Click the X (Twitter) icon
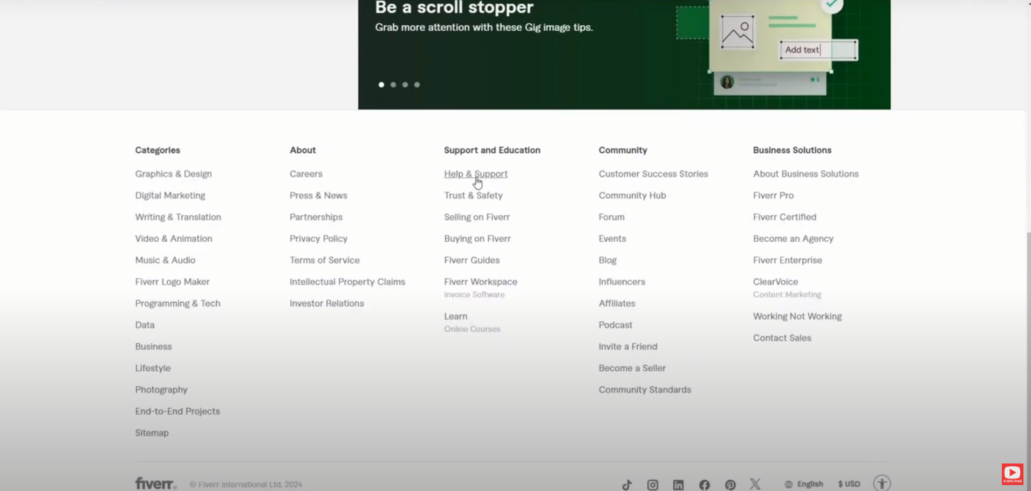The height and width of the screenshot is (491, 1031). tap(755, 484)
